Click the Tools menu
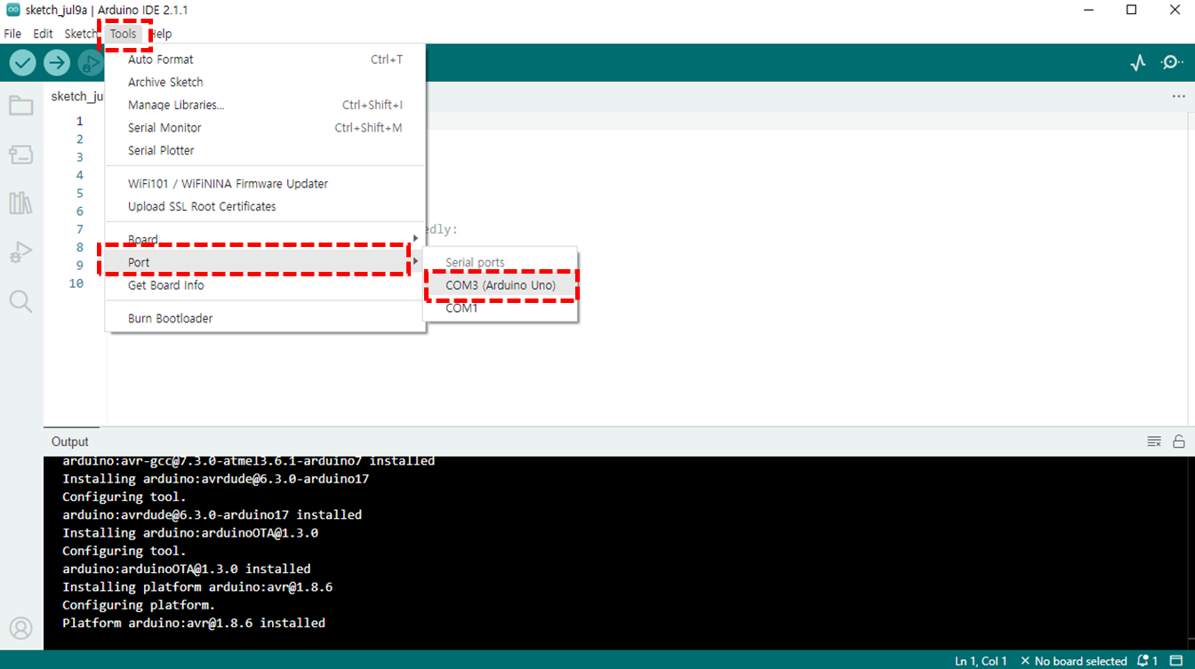 (x=124, y=34)
